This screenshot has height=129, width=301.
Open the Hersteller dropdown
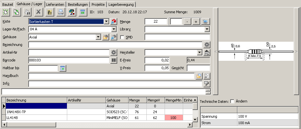(200, 52)
